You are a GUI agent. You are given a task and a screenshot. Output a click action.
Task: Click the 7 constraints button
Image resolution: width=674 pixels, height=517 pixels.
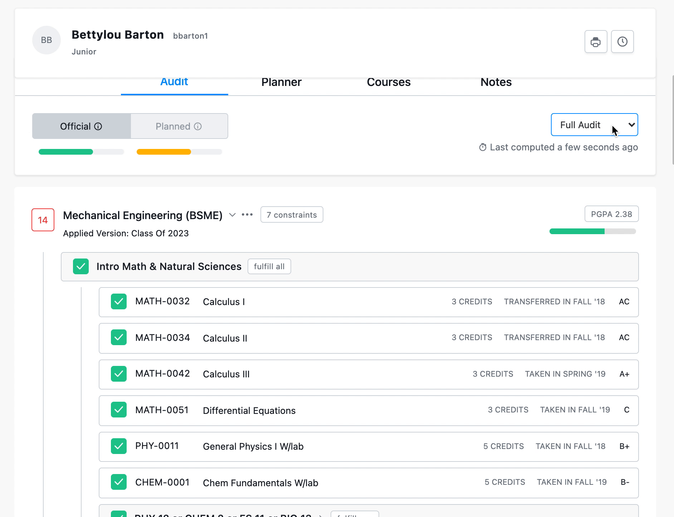[x=292, y=214]
